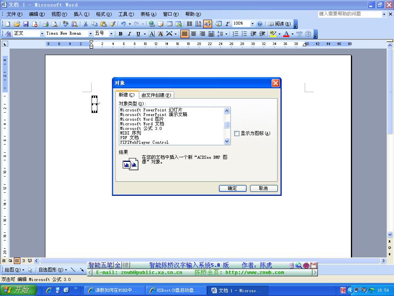Expand the Times New Roman font dropdown
Image resolution: width=394 pixels, height=296 pixels.
90,34
